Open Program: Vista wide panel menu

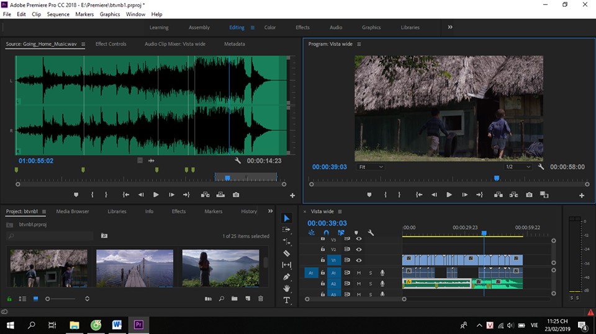point(359,44)
